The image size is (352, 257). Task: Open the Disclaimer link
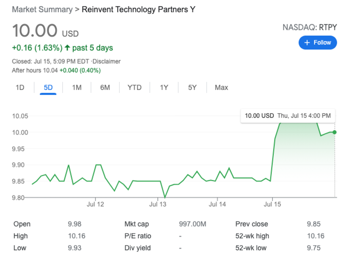[107, 61]
